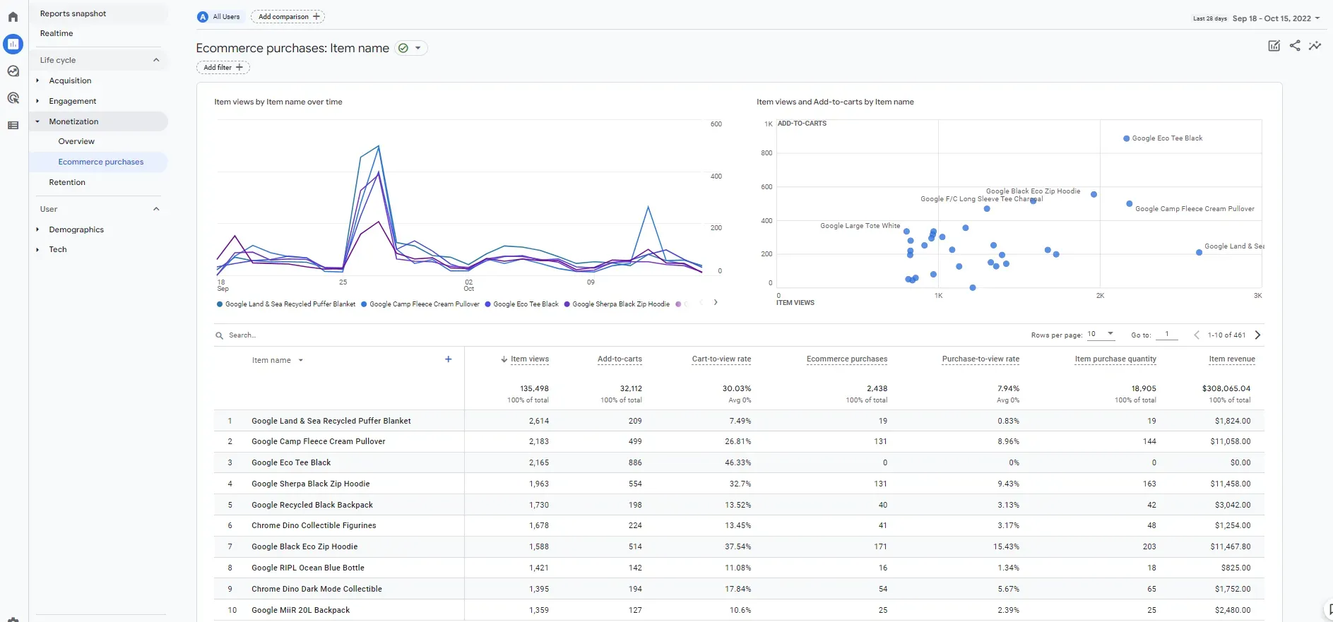Image resolution: width=1333 pixels, height=622 pixels.
Task: Open the Insights sparkline icon
Action: coord(1315,46)
